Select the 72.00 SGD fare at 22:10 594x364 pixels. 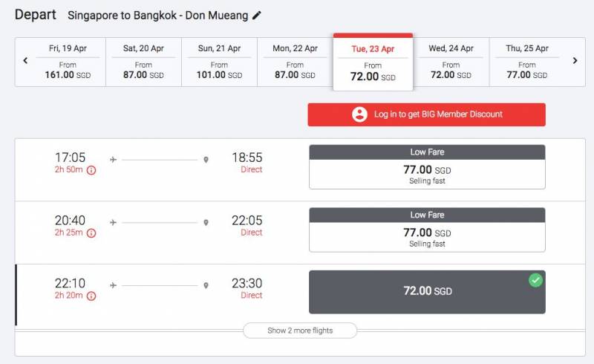(427, 291)
